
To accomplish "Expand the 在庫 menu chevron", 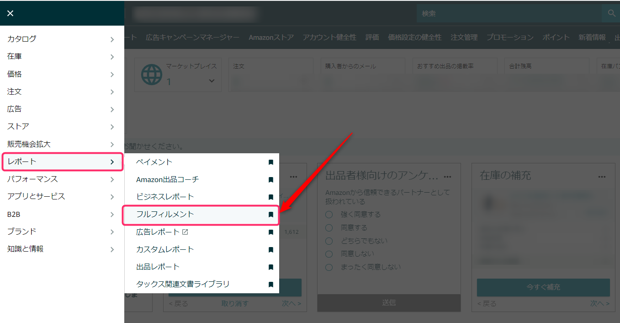I will 112,57.
